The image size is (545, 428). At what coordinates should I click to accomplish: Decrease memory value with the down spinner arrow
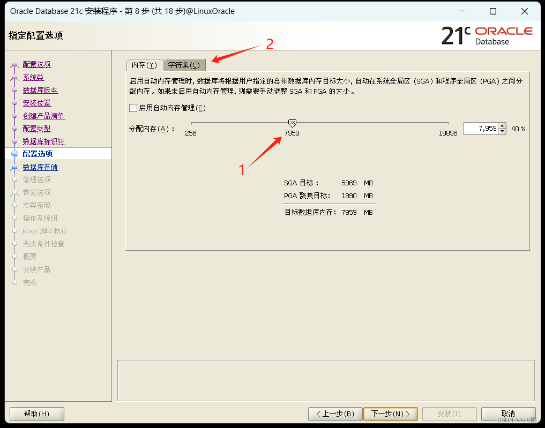pos(502,131)
